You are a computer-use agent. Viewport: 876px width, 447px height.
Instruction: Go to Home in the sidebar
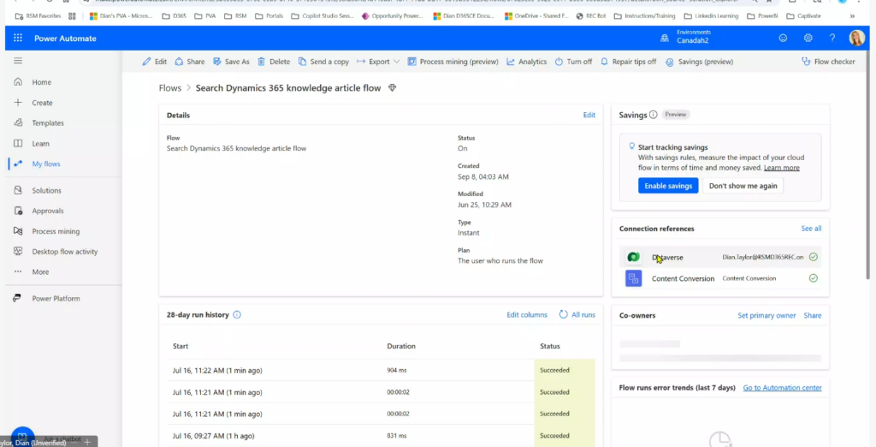pos(41,82)
